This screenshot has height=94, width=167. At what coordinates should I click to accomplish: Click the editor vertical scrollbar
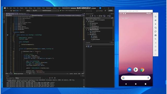84,45
